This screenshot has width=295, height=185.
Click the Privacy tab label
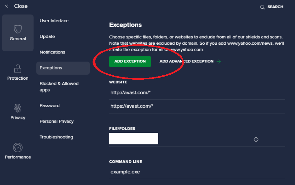click(x=18, y=118)
